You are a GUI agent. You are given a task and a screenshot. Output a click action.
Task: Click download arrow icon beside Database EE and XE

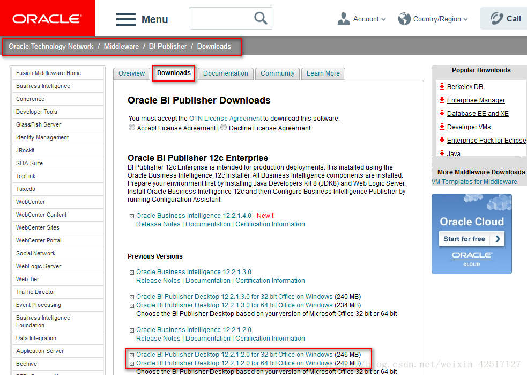click(x=442, y=113)
